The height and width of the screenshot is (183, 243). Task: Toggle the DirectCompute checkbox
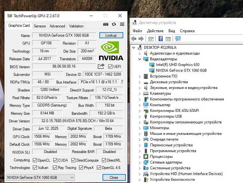tap(73, 160)
